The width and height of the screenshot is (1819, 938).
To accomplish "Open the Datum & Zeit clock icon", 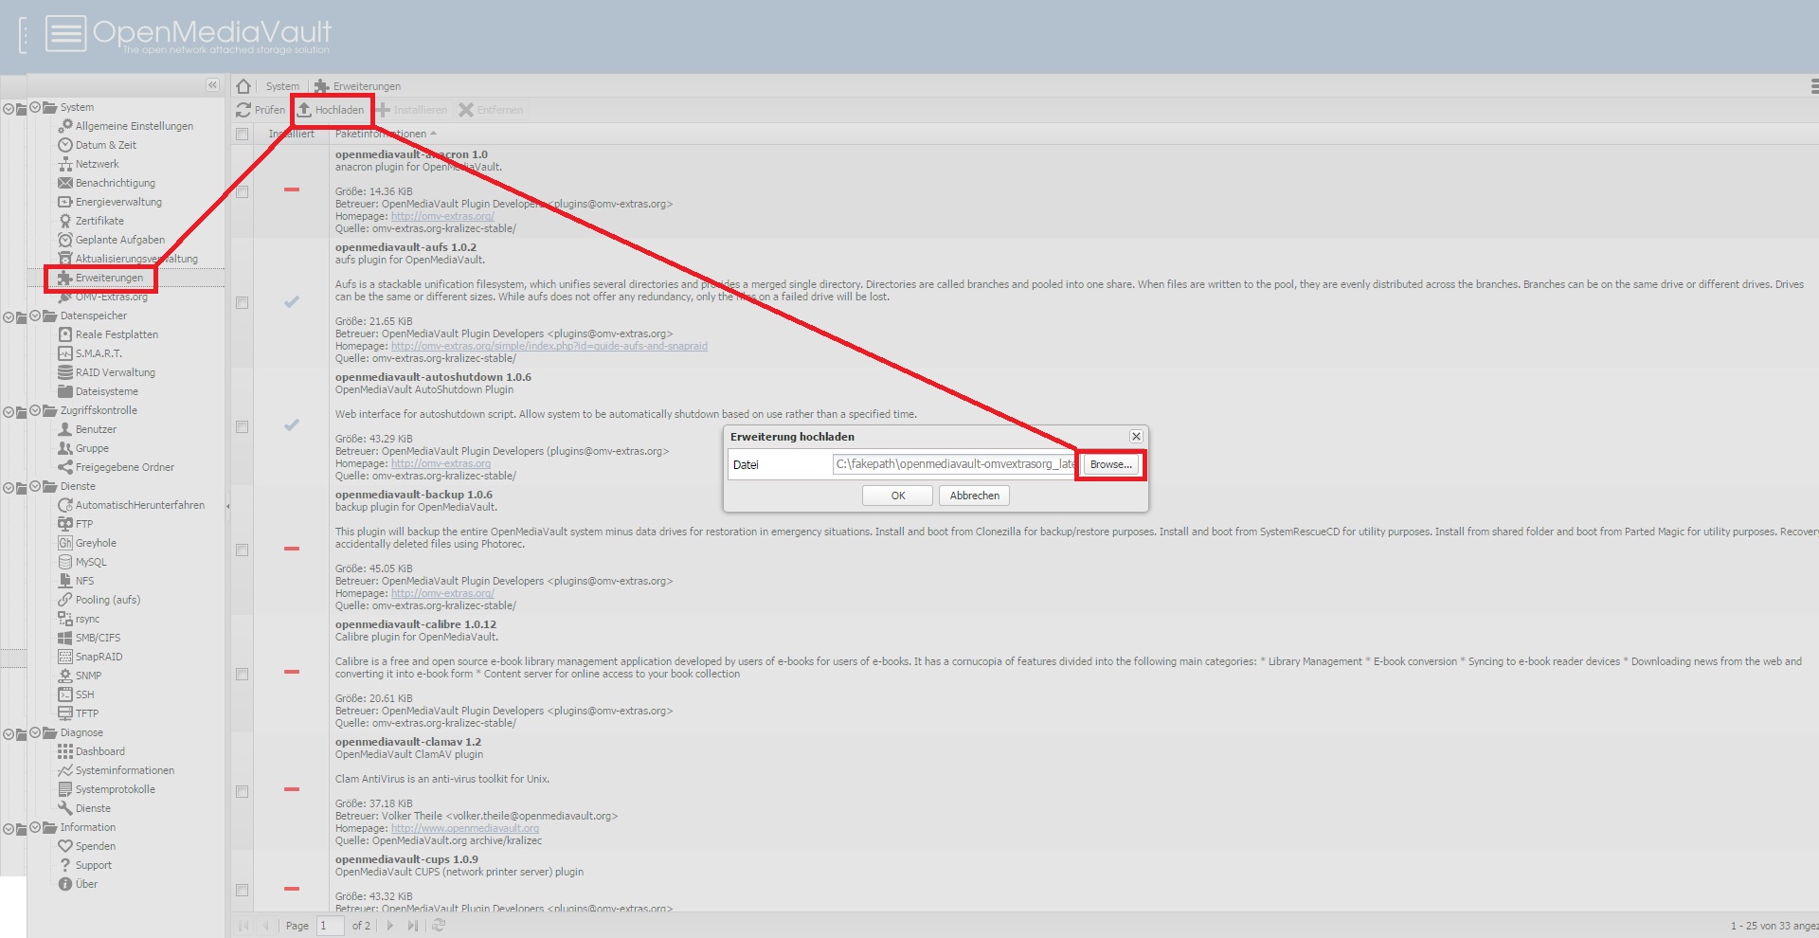I will click(65, 145).
